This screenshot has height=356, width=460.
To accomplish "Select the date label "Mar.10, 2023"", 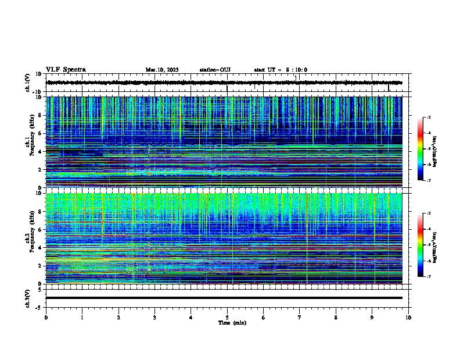I will [162, 70].
